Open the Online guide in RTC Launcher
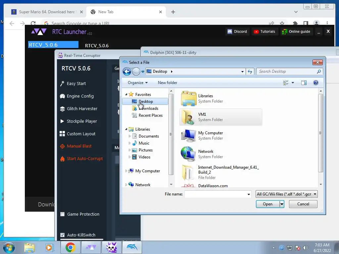Image resolution: width=339 pixels, height=254 pixels. 296,31
